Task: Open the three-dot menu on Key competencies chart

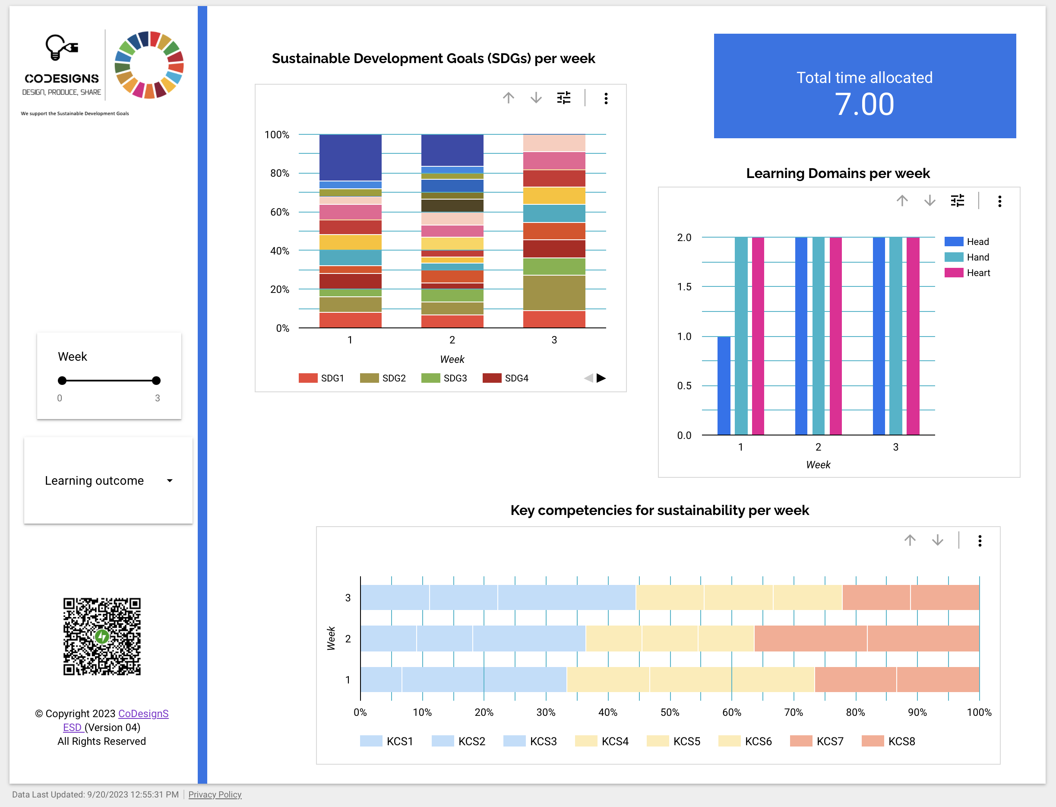Action: click(x=980, y=541)
